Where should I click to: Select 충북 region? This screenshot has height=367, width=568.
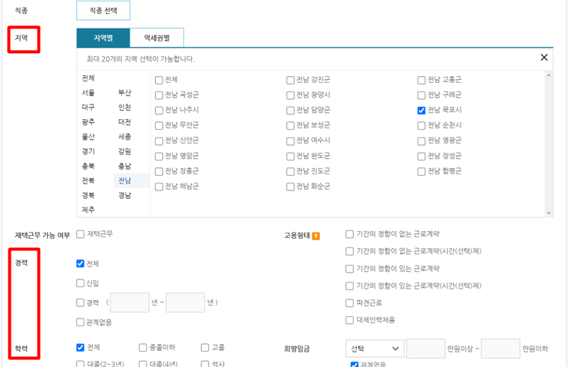click(88, 166)
